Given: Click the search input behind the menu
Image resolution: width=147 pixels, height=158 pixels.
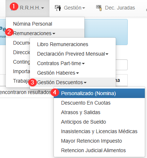Looking at the screenshot, I should [x=122, y=65].
